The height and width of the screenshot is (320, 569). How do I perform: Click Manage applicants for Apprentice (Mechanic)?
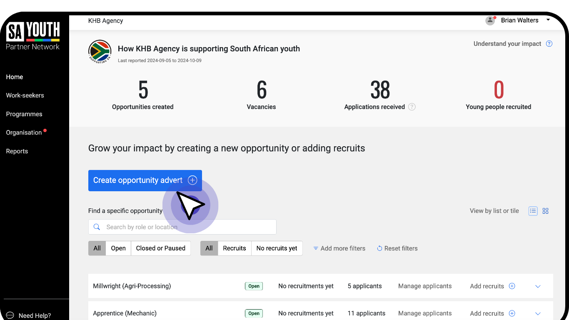tap(425, 313)
